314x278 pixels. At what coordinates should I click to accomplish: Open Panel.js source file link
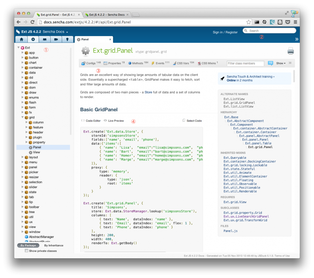231,231
